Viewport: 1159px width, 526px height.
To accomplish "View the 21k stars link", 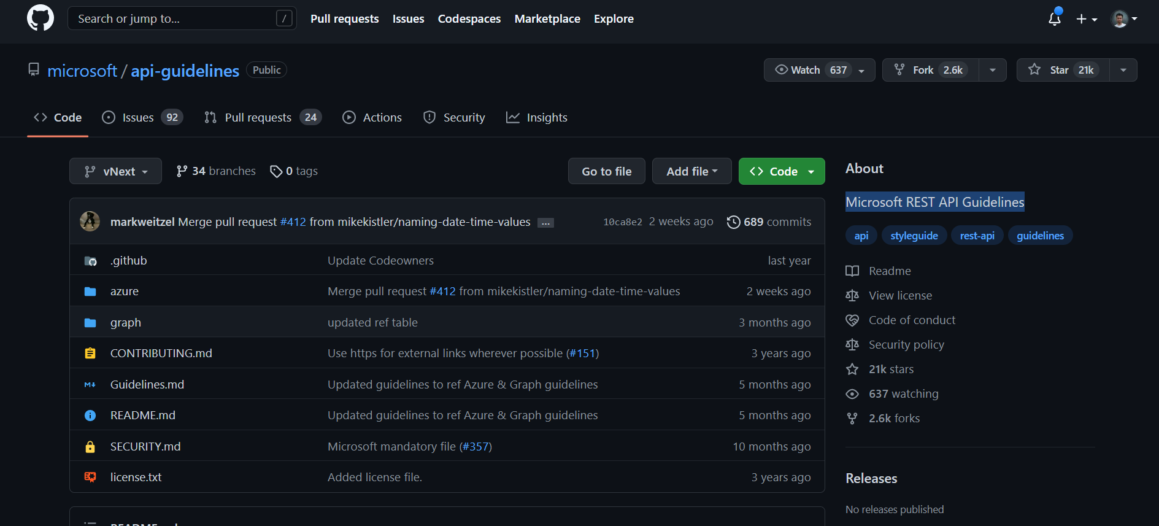I will tap(880, 369).
